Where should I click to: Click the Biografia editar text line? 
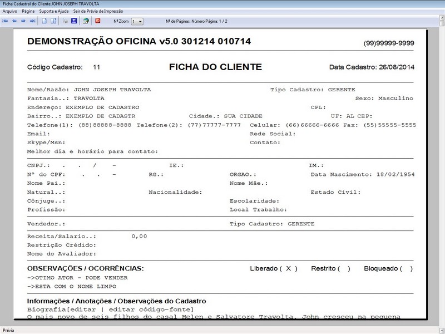point(110,309)
